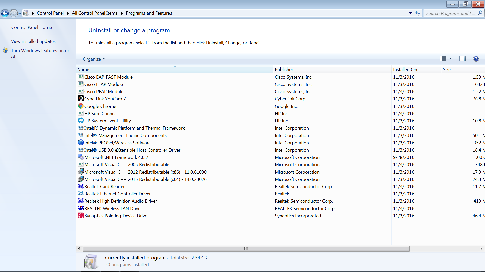Click the HP System Event Utility icon
Image resolution: width=485 pixels, height=272 pixels.
coord(81,121)
